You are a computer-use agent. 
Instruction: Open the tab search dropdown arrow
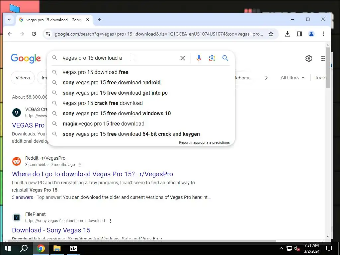(9, 20)
